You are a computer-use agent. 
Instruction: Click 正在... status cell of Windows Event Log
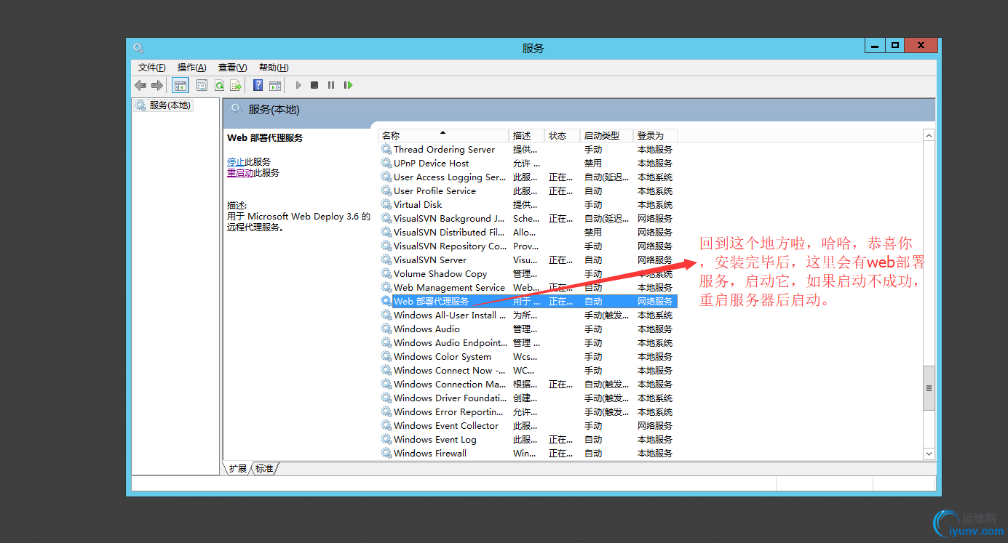(560, 439)
